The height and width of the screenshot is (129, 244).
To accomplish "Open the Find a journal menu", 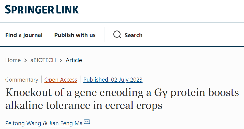I will (24, 35).
